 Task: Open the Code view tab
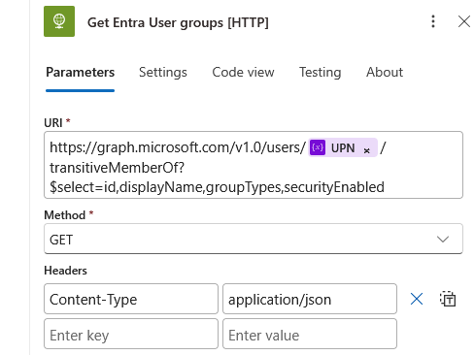(x=243, y=72)
